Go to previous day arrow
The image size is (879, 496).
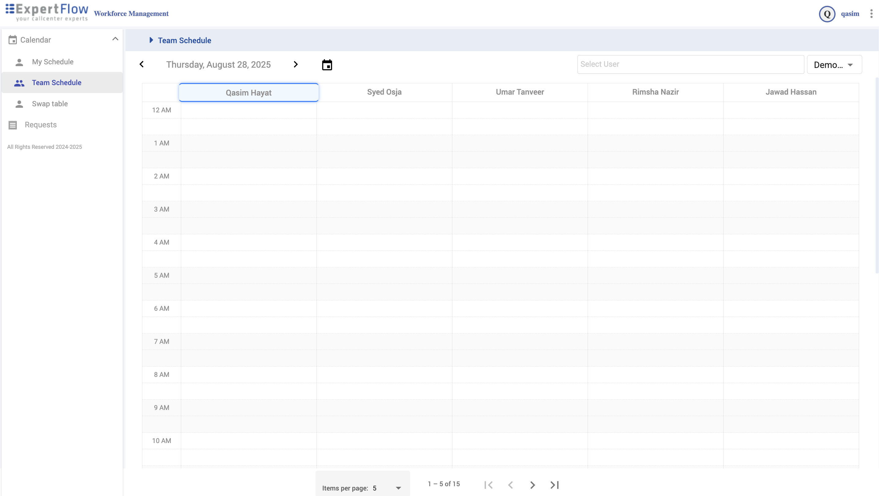(x=142, y=64)
